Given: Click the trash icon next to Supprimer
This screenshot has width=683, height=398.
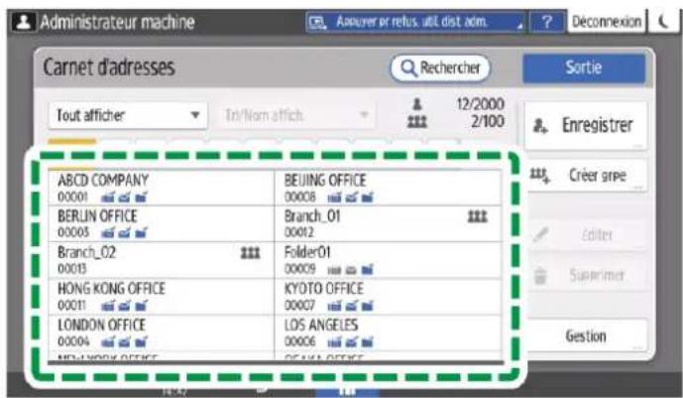Looking at the screenshot, I should click(x=540, y=275).
